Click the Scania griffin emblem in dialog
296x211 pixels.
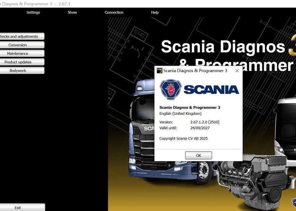[171, 89]
